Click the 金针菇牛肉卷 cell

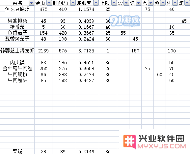[x=17, y=68]
